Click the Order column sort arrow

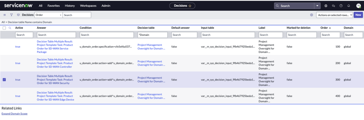[x=330, y=28]
